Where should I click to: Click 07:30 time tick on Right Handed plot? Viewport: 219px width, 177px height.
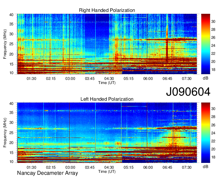[x=187, y=79]
